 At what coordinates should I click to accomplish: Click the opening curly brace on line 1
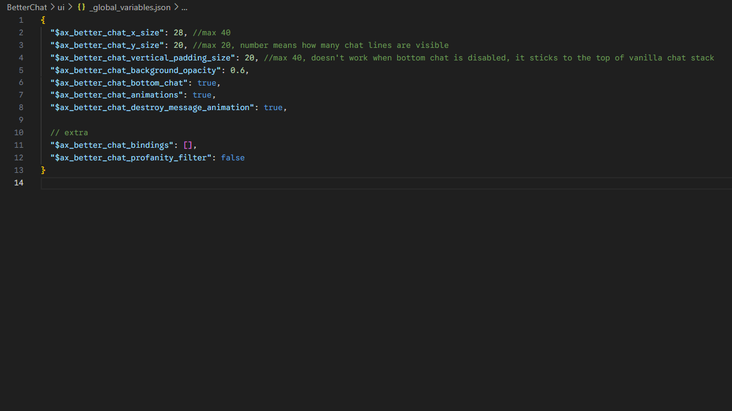tap(43, 20)
